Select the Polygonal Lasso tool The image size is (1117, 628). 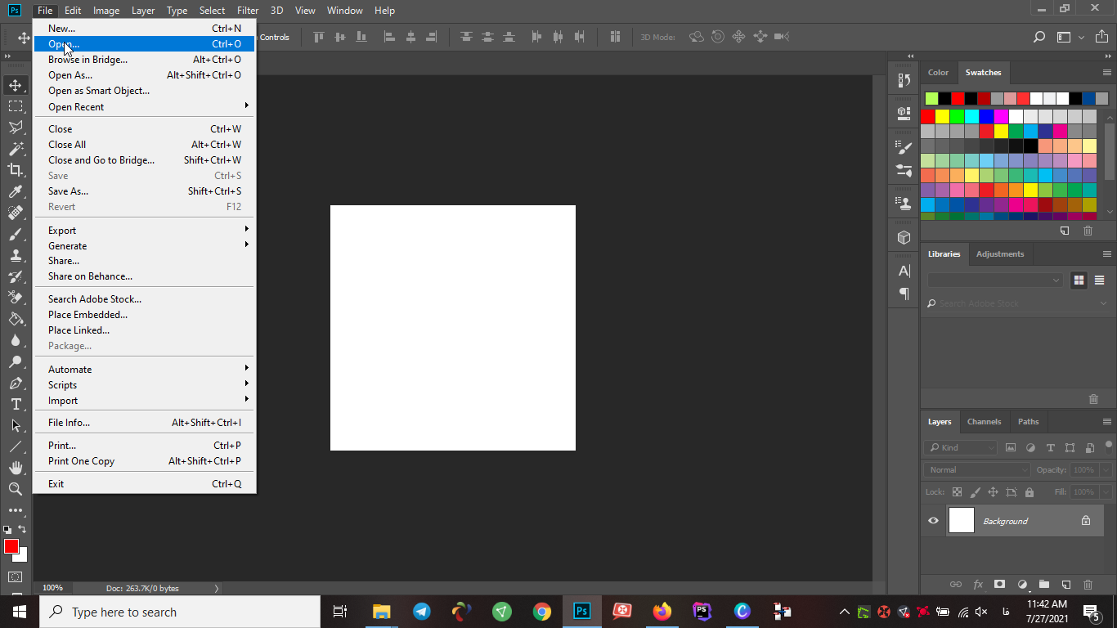click(16, 128)
